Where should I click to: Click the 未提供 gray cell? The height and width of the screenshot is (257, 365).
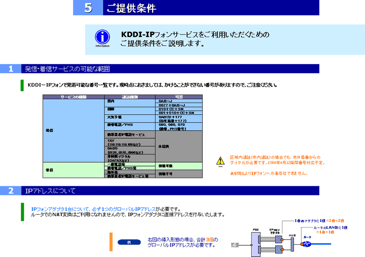click(x=179, y=146)
